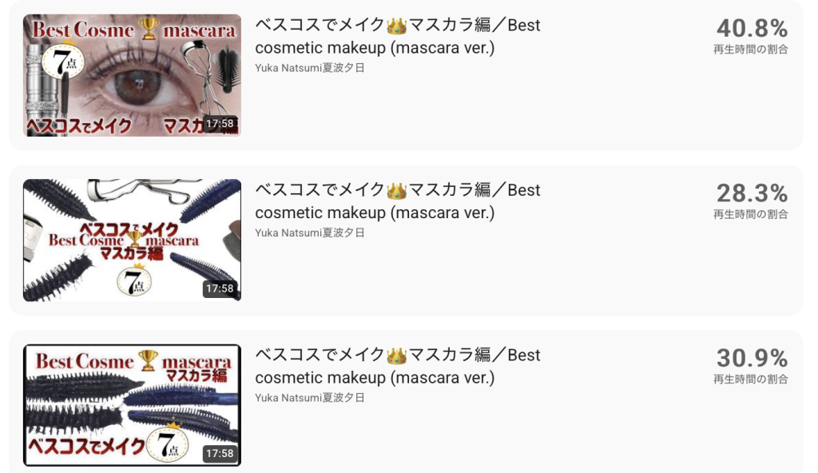Click Yuka Natsumi channel name in 40.8% card
The height and width of the screenshot is (473, 818).
point(310,68)
